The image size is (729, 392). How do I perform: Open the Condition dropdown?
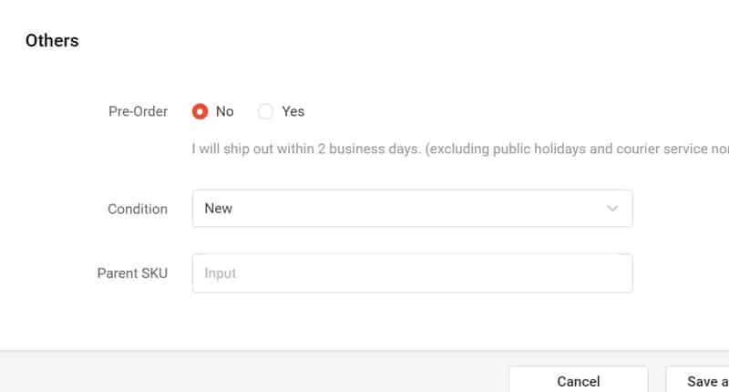tap(412, 209)
